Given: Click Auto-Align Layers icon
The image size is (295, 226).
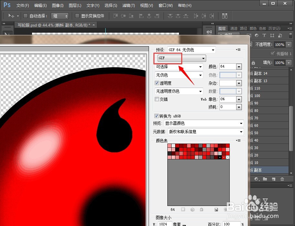Looking at the screenshot, I should pyautogui.click(x=225, y=16).
